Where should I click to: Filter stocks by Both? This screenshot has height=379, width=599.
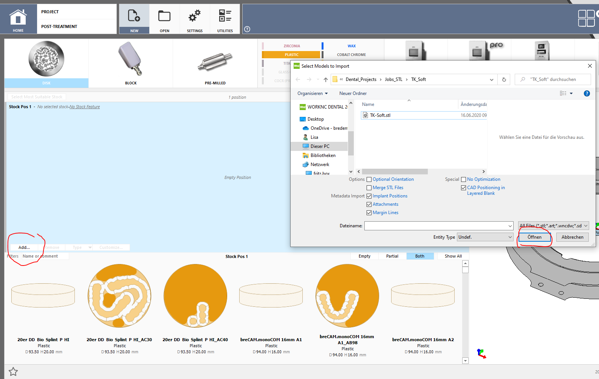pyautogui.click(x=420, y=256)
